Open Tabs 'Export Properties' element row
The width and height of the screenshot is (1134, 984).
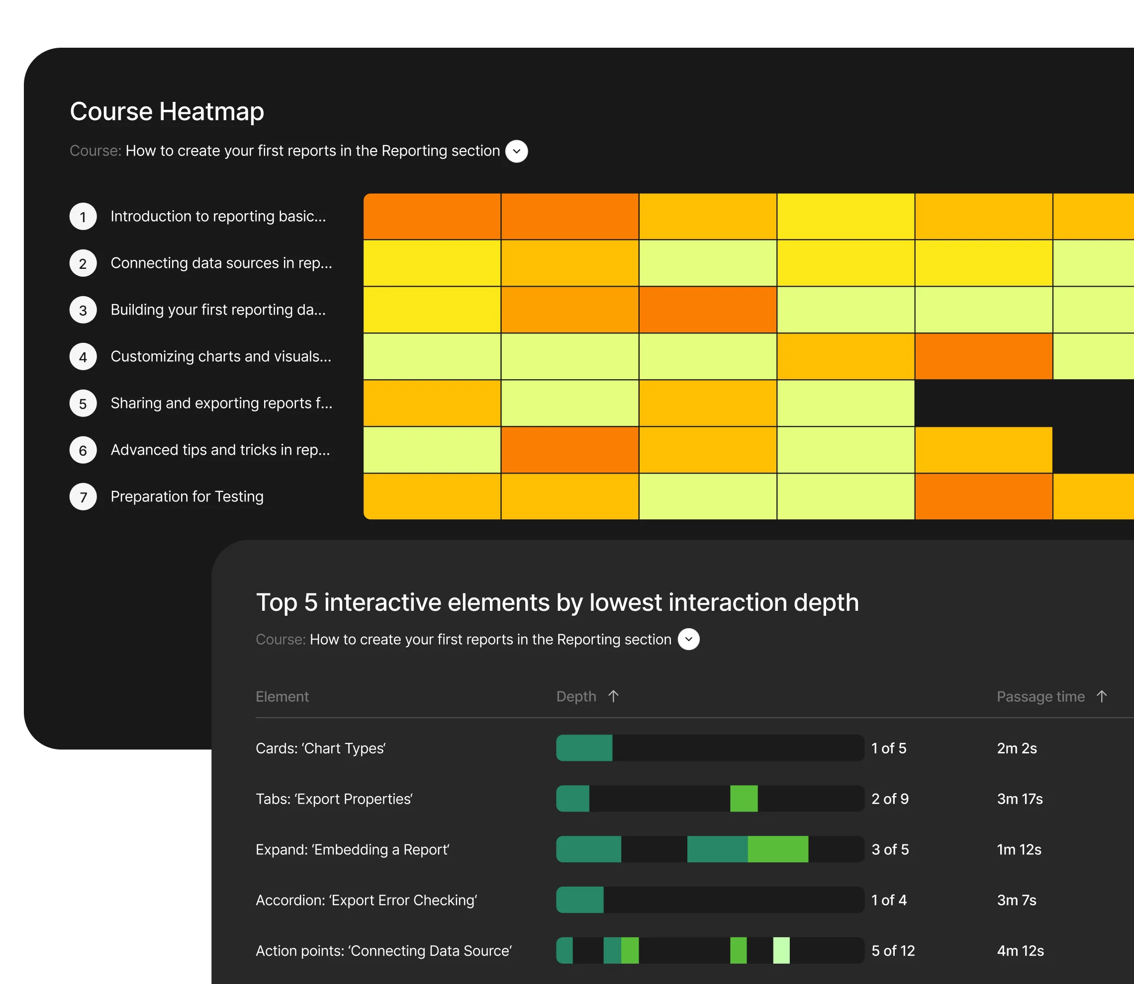[x=334, y=799]
